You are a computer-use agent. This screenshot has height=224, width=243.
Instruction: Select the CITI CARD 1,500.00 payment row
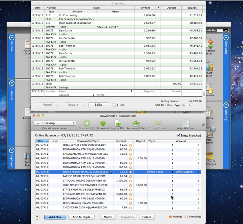click(x=118, y=181)
